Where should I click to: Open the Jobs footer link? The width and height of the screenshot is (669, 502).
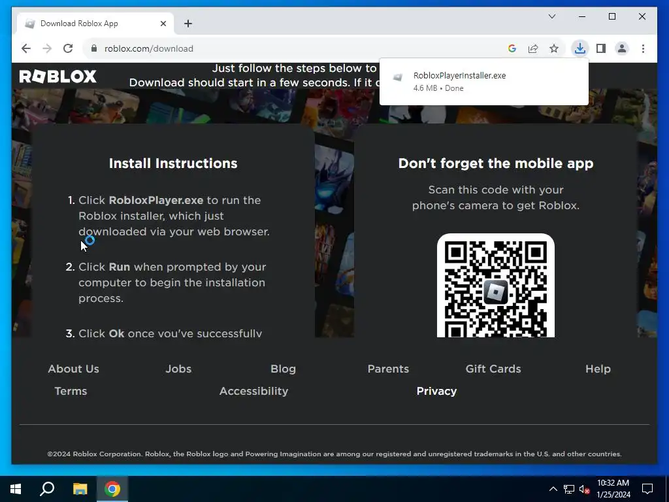coord(178,369)
